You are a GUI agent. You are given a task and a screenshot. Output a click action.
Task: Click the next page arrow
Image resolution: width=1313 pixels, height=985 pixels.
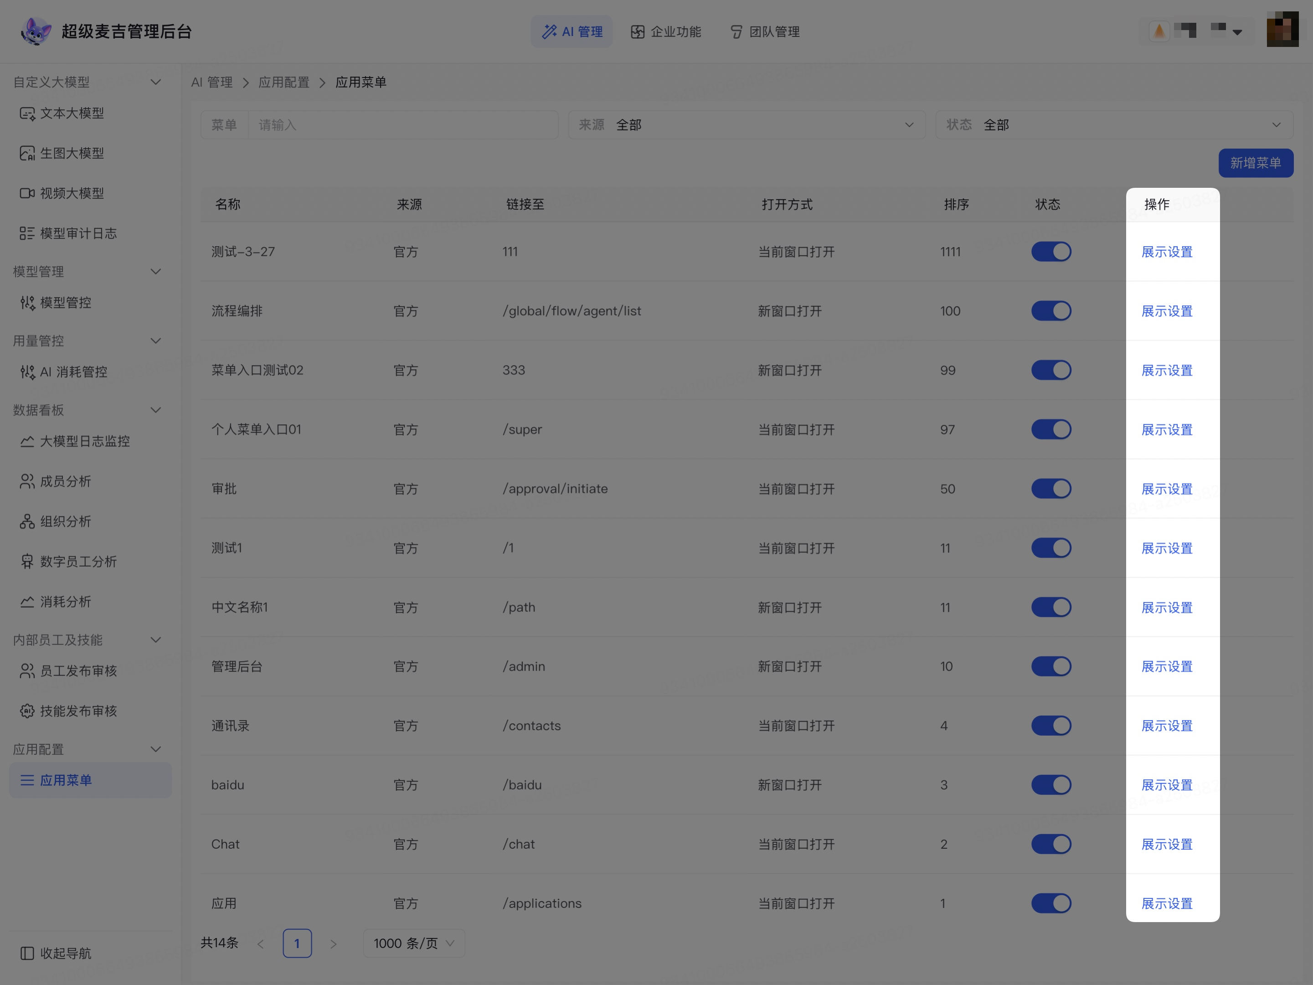tap(333, 944)
